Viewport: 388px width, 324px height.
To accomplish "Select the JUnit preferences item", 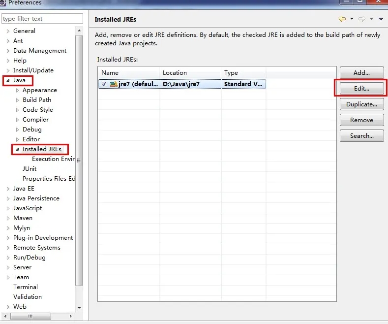I will point(30,169).
